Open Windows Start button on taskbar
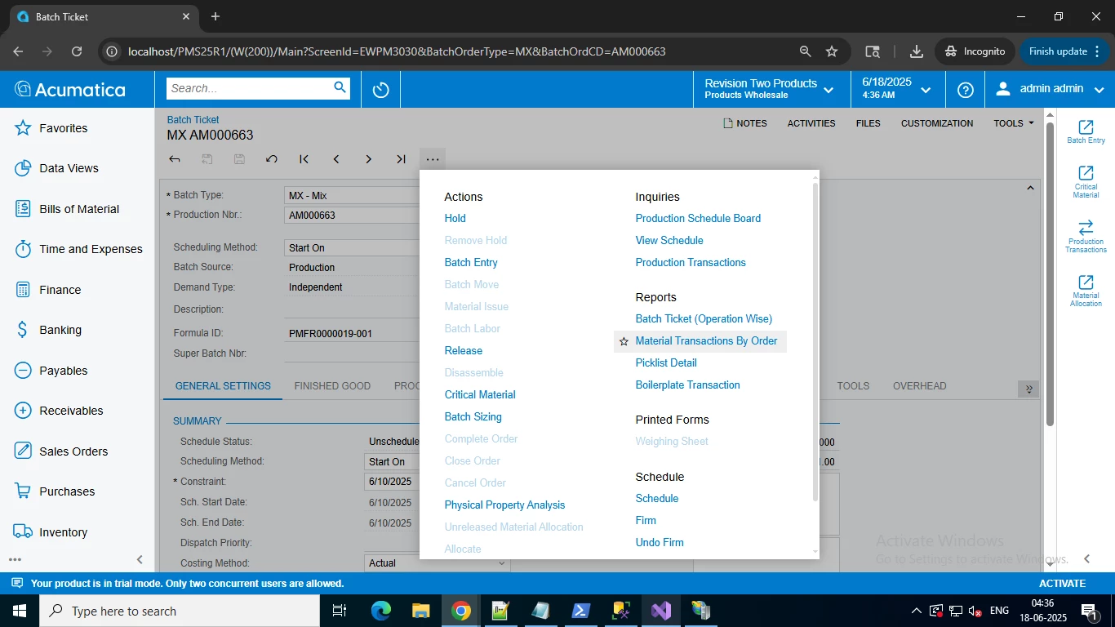 (20, 611)
